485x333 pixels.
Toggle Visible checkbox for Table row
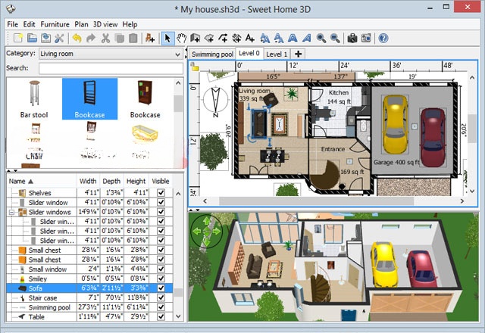click(161, 316)
